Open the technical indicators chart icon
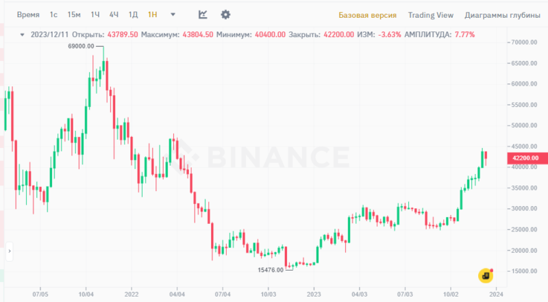The image size is (548, 302). pos(203,14)
